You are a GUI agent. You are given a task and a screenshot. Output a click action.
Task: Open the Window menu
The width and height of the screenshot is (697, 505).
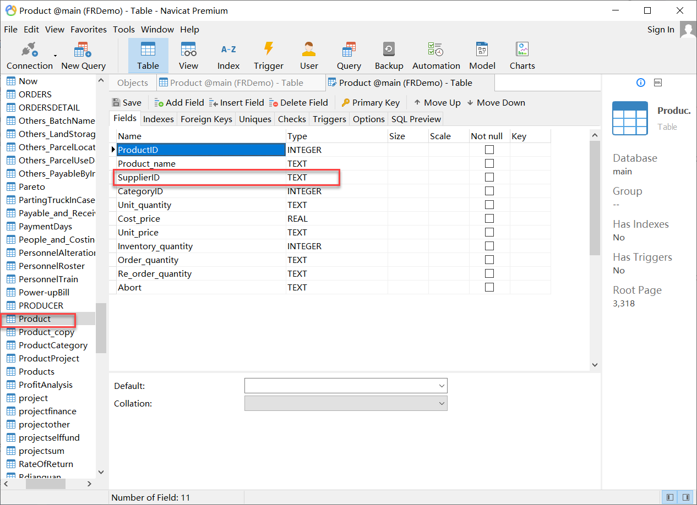[x=157, y=30]
